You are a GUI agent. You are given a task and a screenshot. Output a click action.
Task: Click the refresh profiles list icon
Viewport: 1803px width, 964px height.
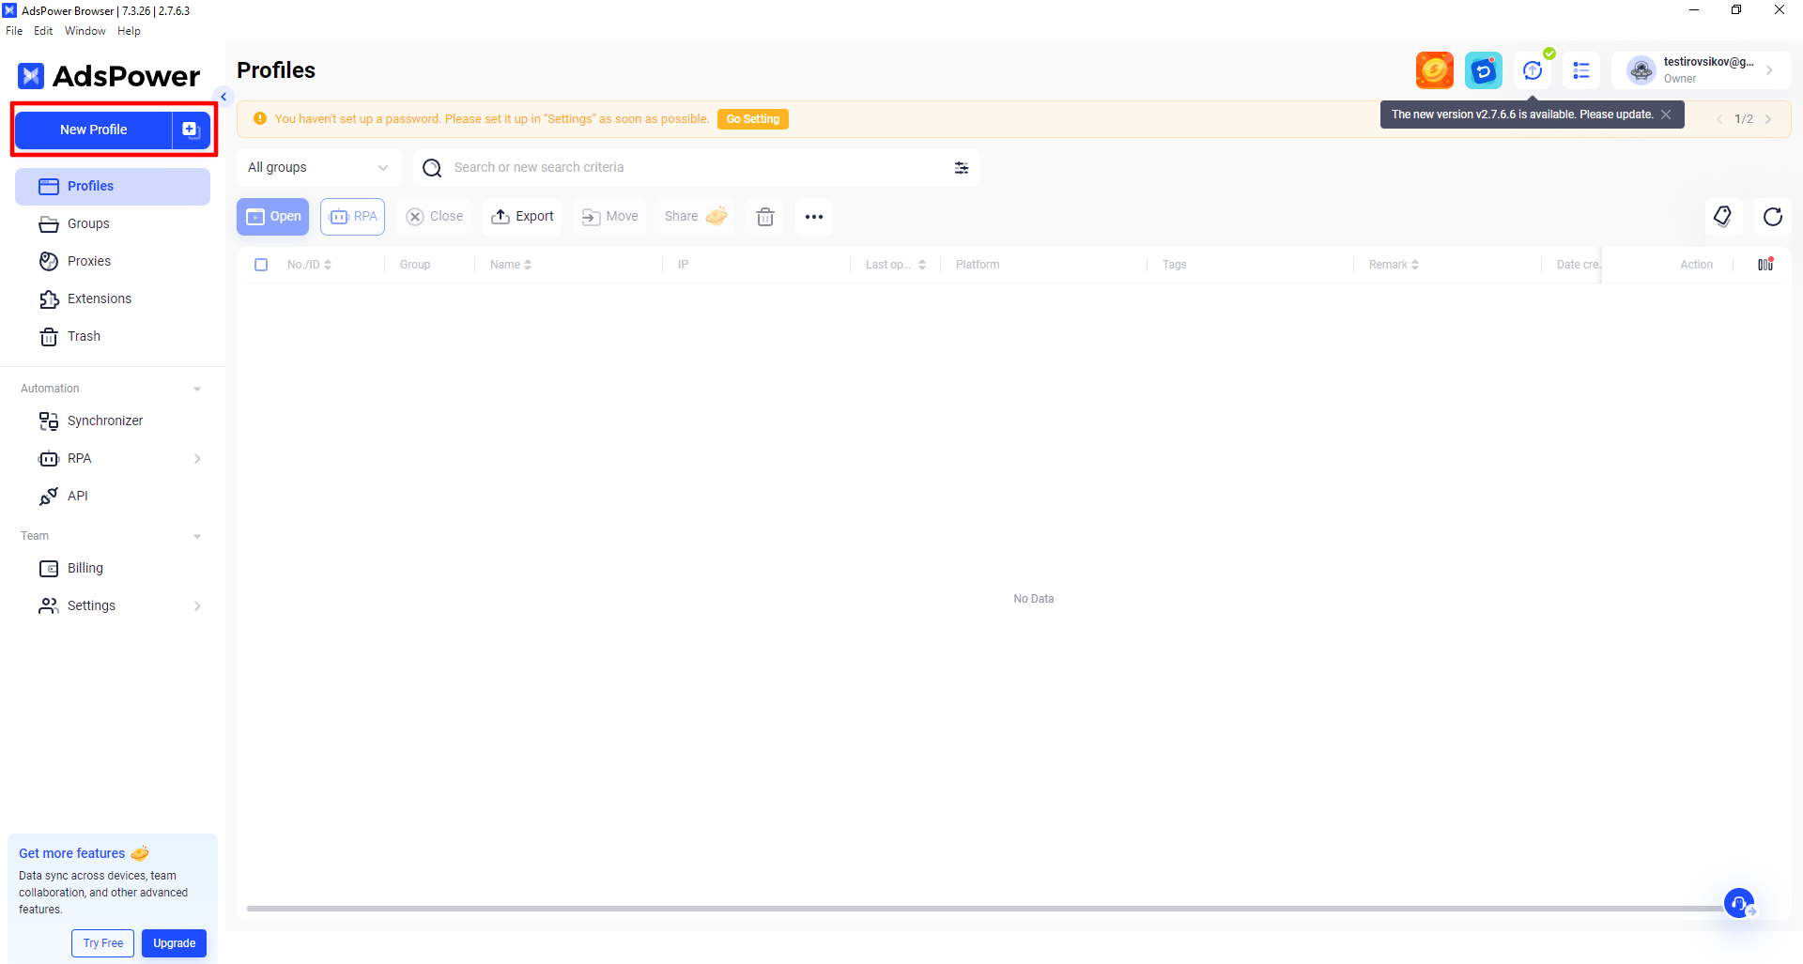tap(1772, 217)
